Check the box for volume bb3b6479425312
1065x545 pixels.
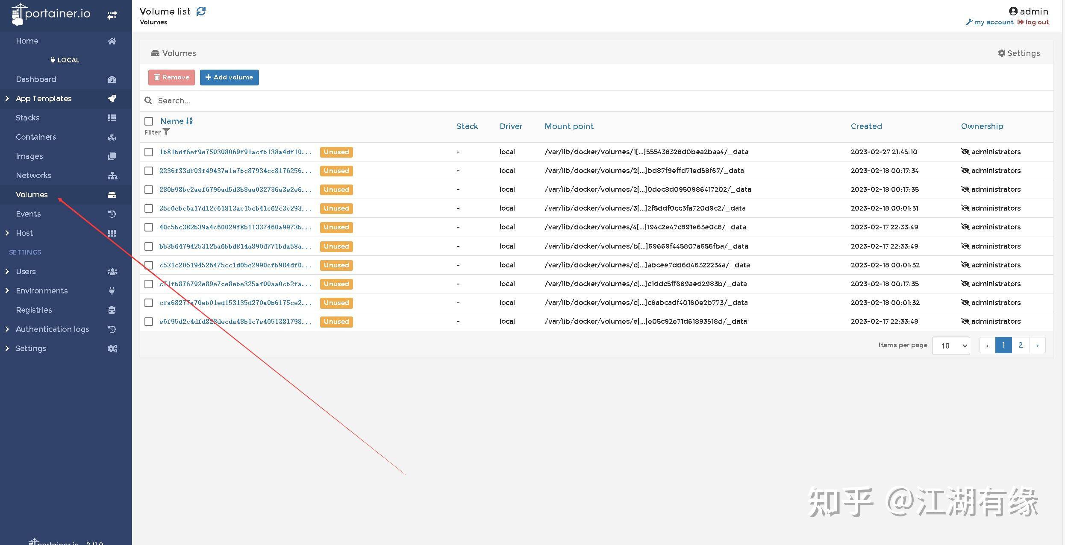tap(149, 246)
